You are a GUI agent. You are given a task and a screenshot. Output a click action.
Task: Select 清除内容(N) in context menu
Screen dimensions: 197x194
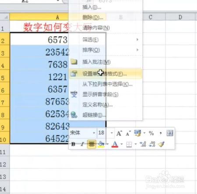pos(105,28)
